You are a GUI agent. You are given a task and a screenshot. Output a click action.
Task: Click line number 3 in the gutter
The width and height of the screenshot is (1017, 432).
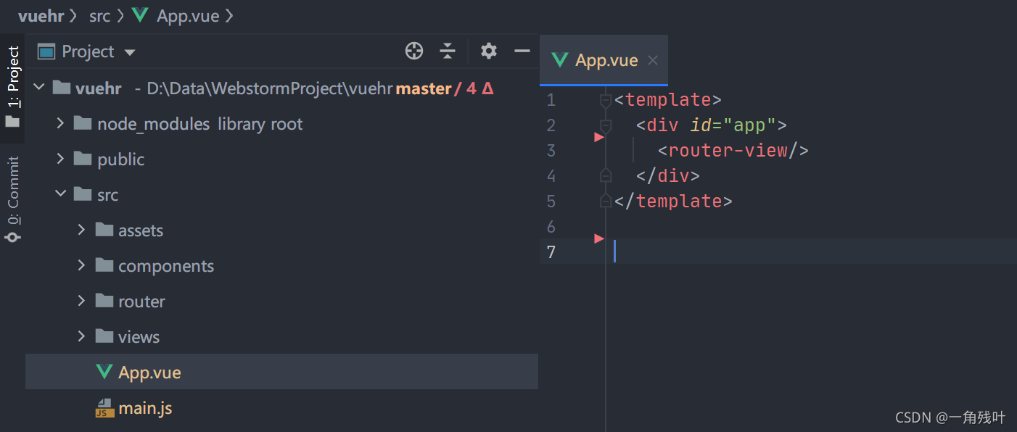pos(551,151)
